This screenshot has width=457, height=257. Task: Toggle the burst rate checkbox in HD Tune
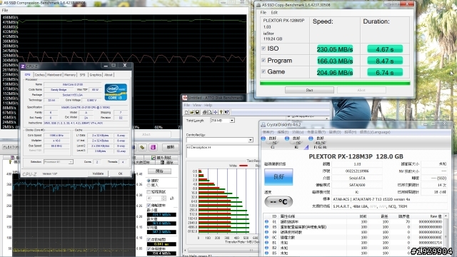pos(149,249)
